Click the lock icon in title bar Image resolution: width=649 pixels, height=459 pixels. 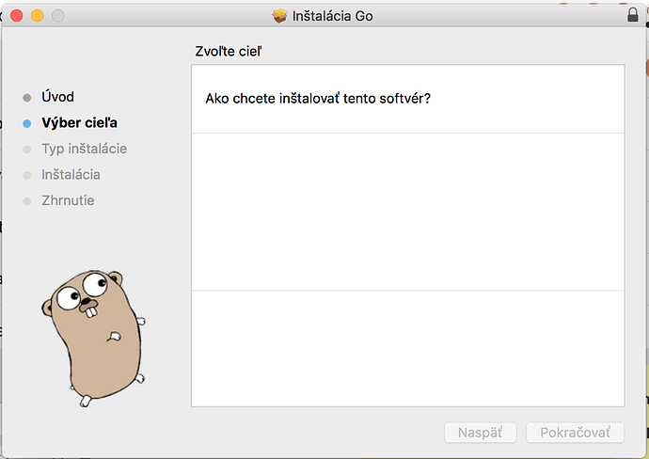(x=632, y=15)
